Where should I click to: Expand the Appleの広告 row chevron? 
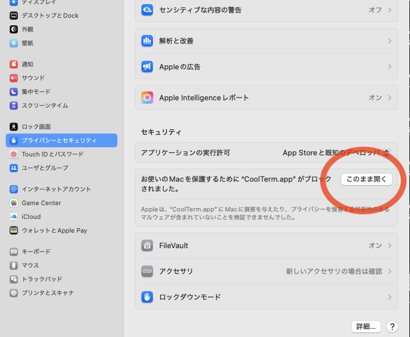(x=389, y=66)
